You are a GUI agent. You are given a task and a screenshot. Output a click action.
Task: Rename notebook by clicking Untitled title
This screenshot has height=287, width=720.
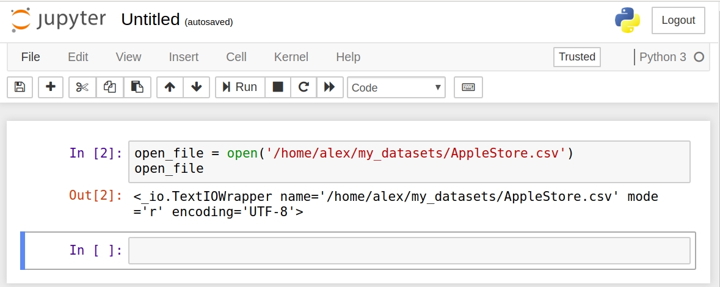point(150,20)
